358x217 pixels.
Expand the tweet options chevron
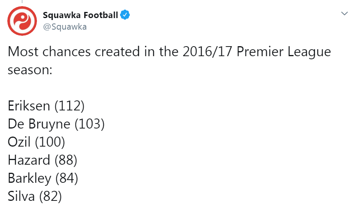click(344, 13)
